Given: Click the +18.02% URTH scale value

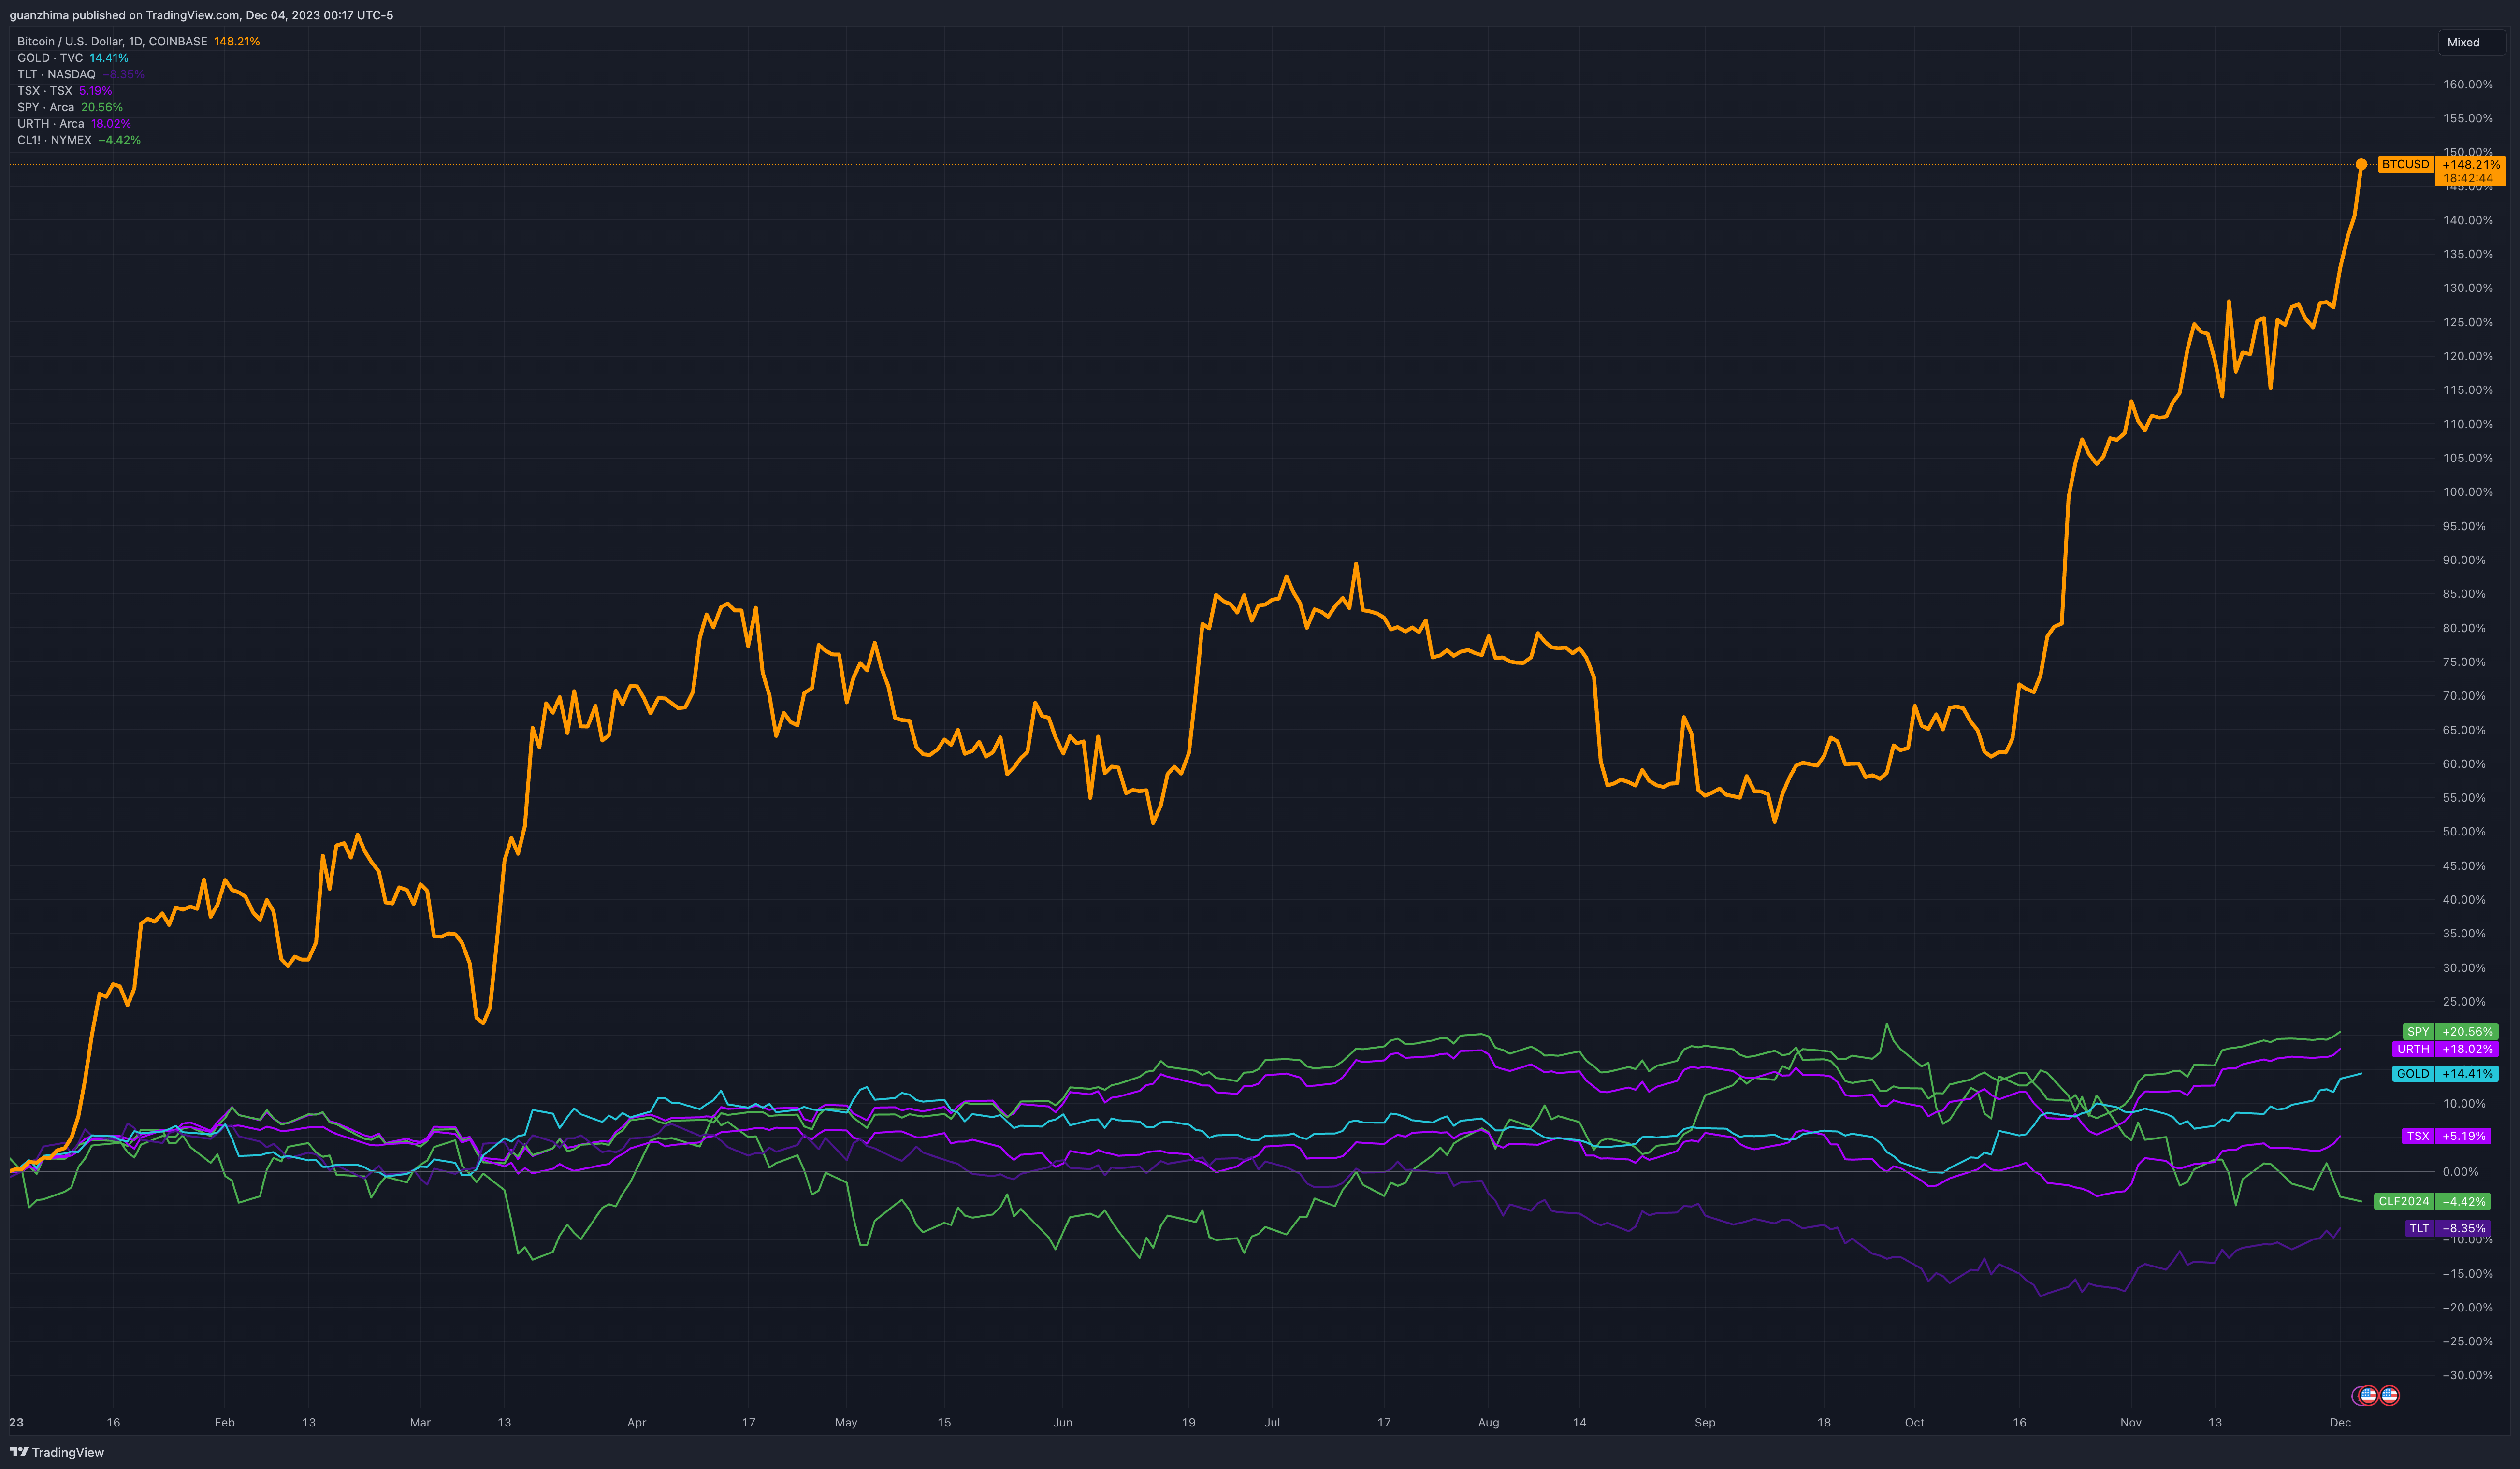Looking at the screenshot, I should (x=2467, y=1049).
